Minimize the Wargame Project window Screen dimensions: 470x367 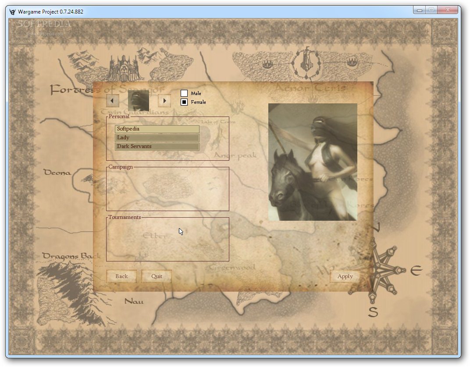coord(419,10)
